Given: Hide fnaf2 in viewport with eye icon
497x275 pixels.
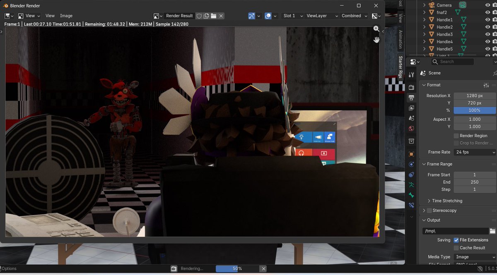Looking at the screenshot, I should pyautogui.click(x=487, y=12).
